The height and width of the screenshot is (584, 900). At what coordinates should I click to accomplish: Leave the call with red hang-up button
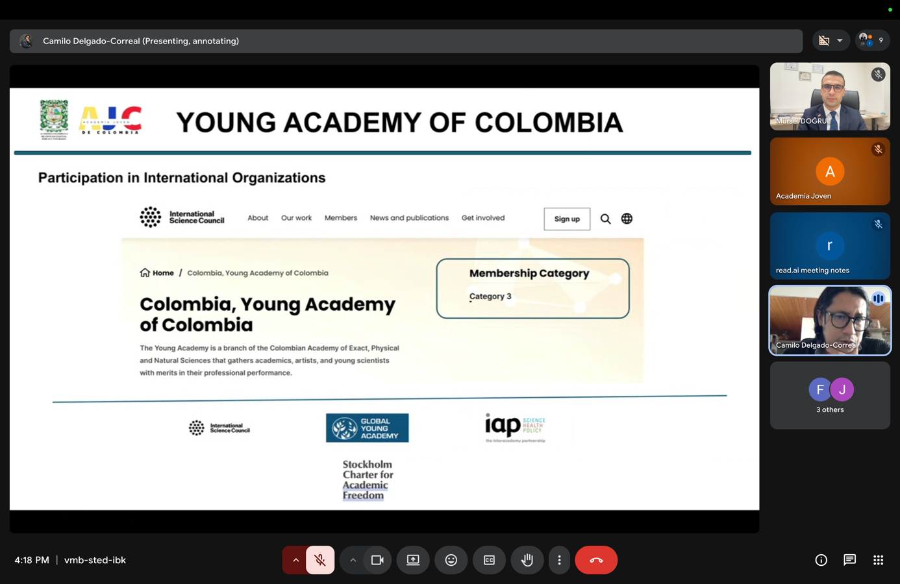[596, 560]
